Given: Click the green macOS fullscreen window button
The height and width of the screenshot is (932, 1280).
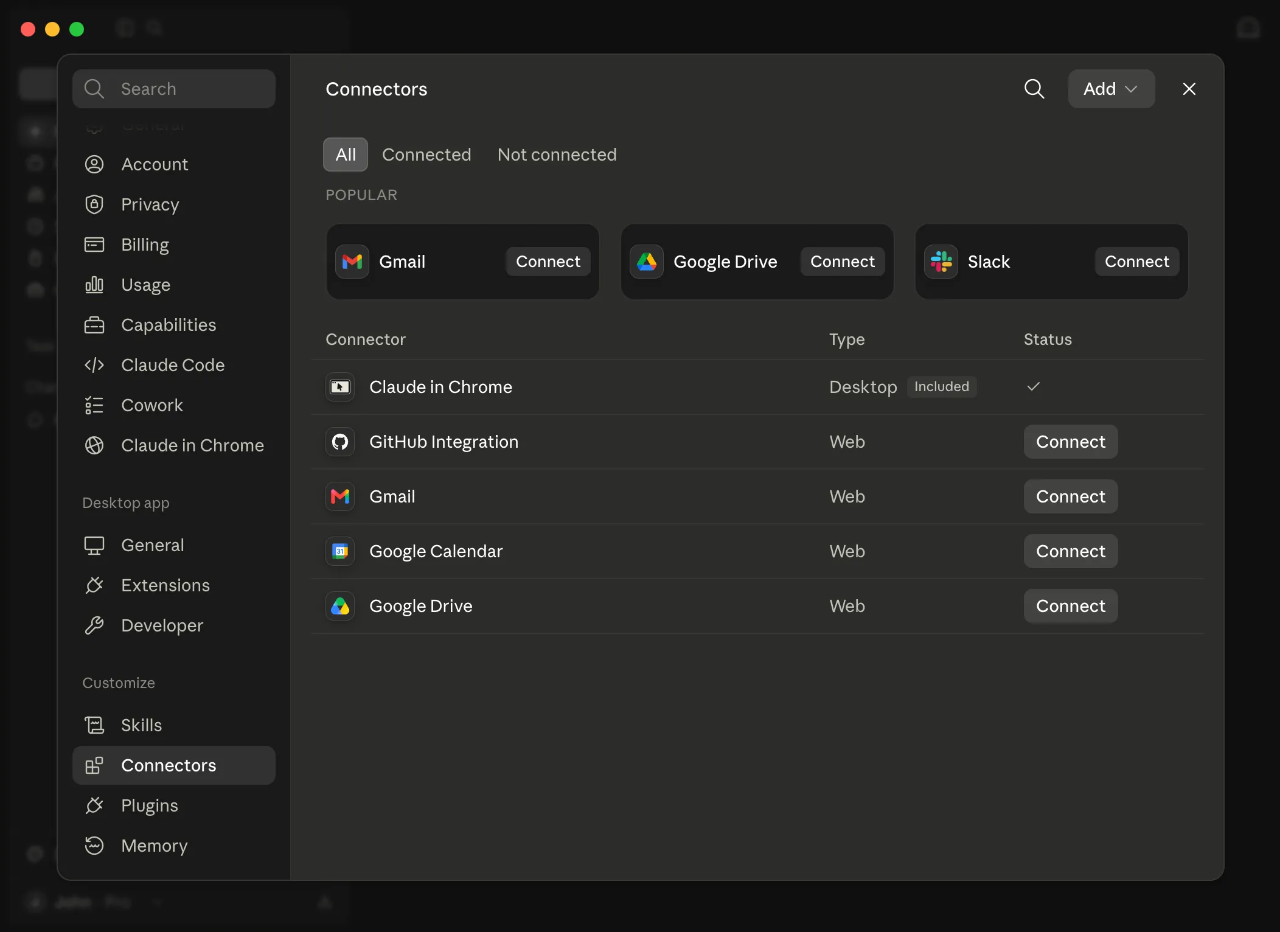Looking at the screenshot, I should (x=77, y=29).
